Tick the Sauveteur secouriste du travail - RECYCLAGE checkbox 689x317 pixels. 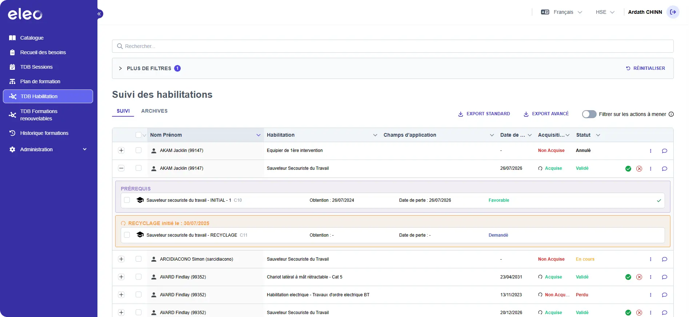click(127, 235)
